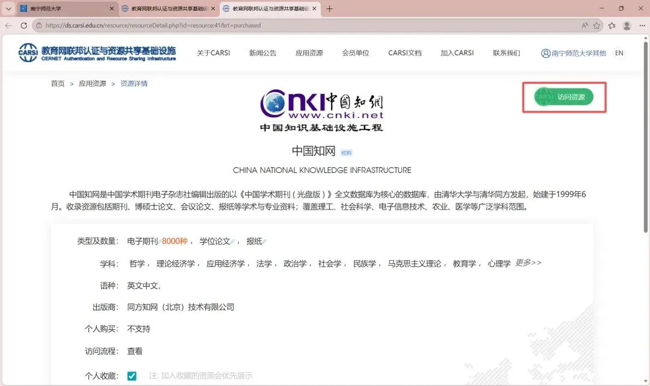Click the 应用经济学 subject text
The width and height of the screenshot is (650, 386).
pyautogui.click(x=226, y=264)
